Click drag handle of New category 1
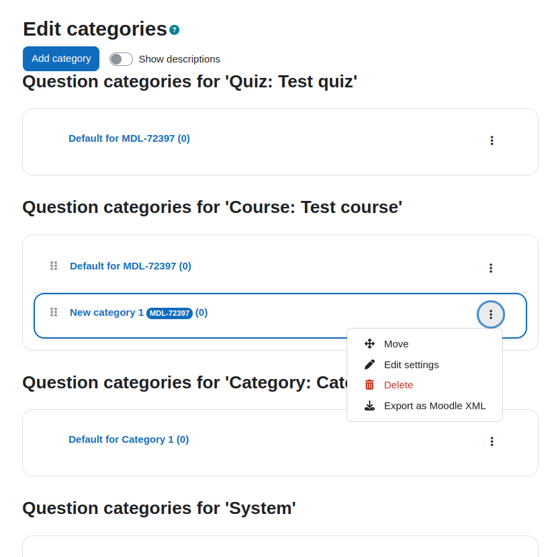 click(x=54, y=312)
